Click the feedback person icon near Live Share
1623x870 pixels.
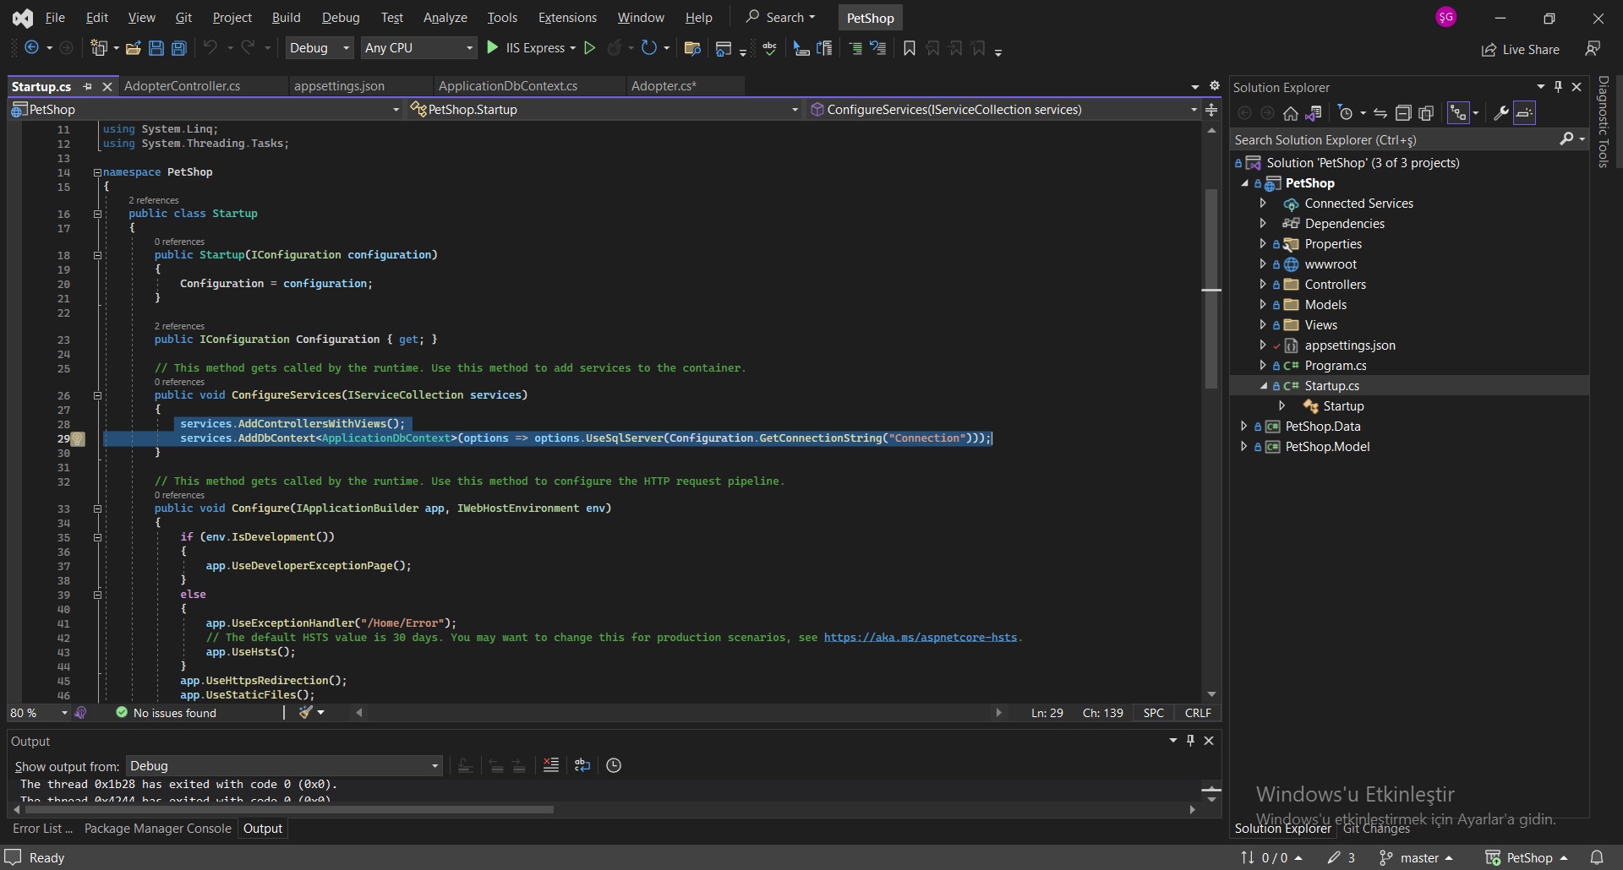click(x=1593, y=49)
